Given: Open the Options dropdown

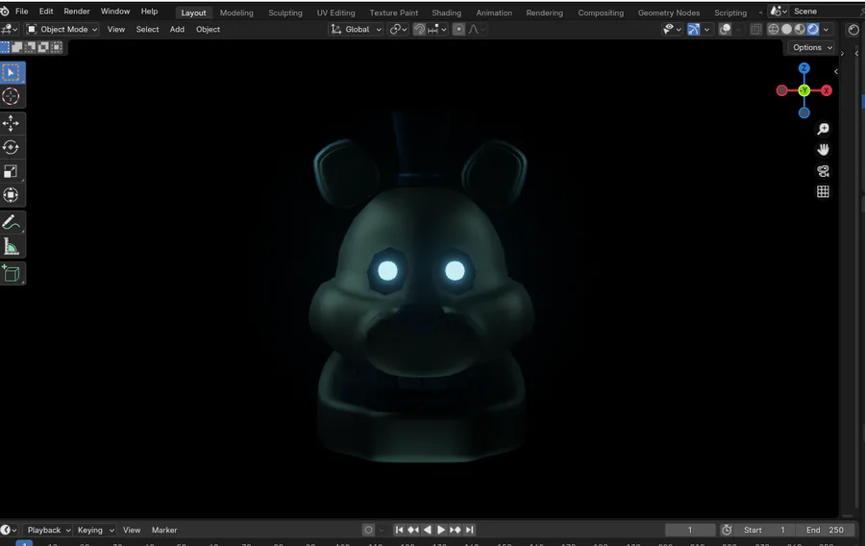Looking at the screenshot, I should pyautogui.click(x=812, y=47).
